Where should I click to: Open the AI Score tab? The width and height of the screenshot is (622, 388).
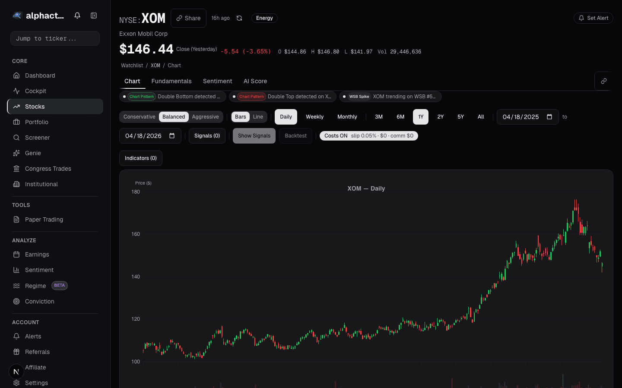(255, 81)
